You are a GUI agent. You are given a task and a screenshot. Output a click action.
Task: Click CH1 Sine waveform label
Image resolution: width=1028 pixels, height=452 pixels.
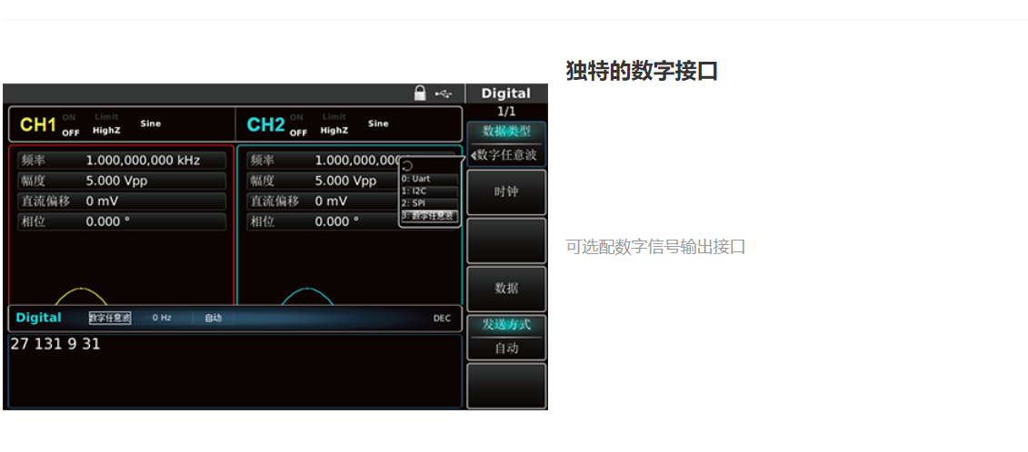pos(150,123)
